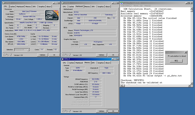
Task: Click Validate in the Memory window
Action: tap(102, 111)
